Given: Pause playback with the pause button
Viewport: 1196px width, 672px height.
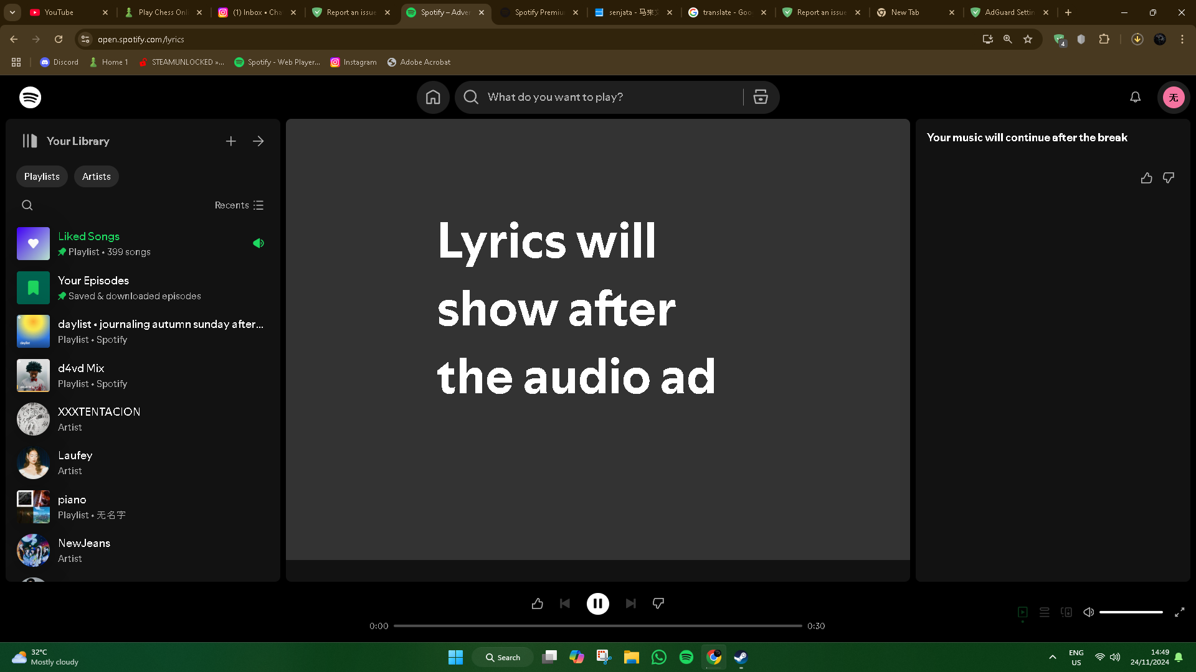Looking at the screenshot, I should [x=597, y=604].
